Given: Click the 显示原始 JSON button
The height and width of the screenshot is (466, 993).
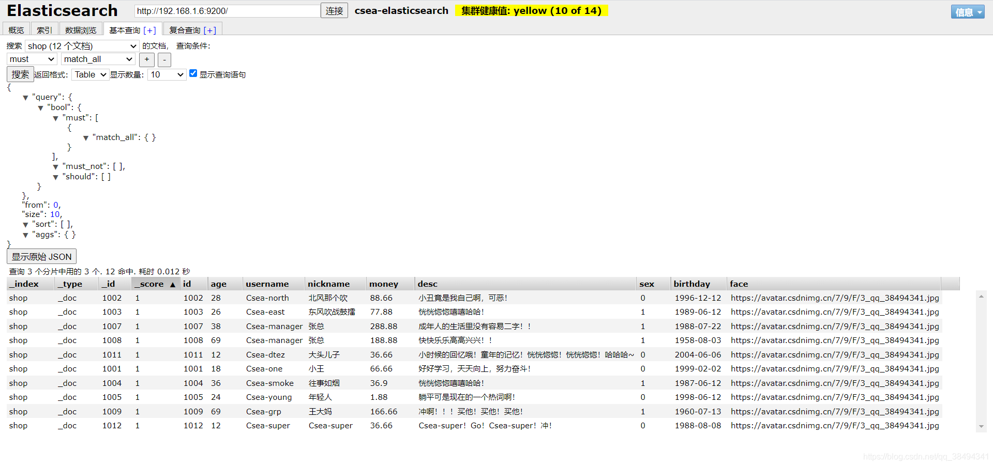Looking at the screenshot, I should (41, 257).
